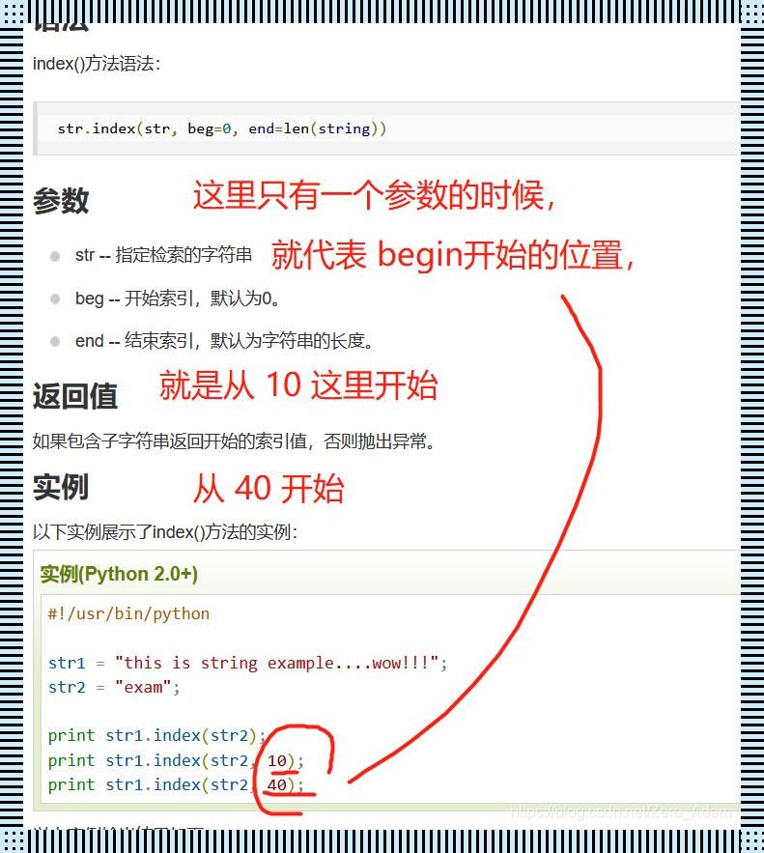Click the str2 = "exam" assignment line
This screenshot has width=764, height=853.
click(x=114, y=687)
